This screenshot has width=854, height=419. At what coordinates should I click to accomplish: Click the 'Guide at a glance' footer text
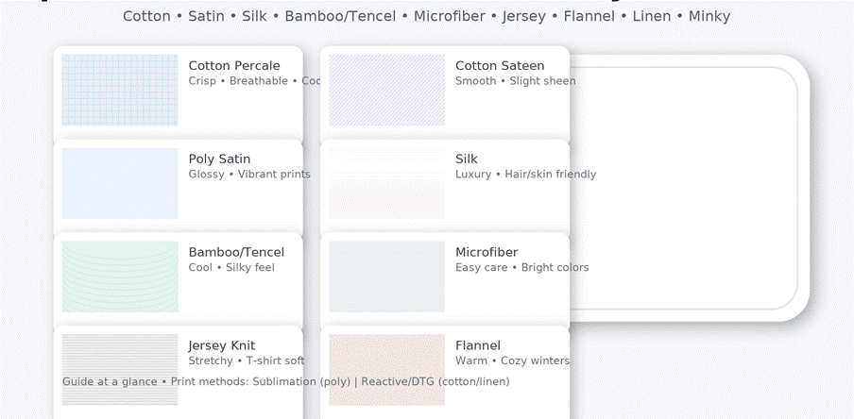[286, 381]
